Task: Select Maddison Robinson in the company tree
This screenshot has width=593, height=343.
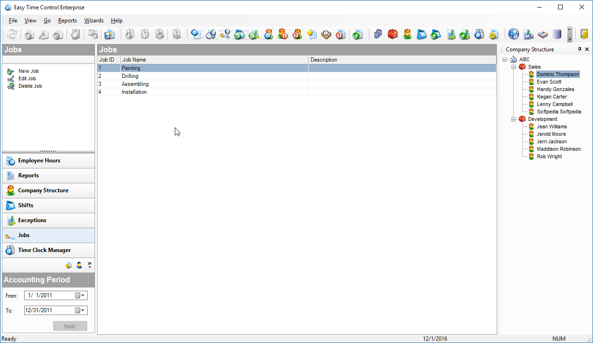Action: point(559,149)
